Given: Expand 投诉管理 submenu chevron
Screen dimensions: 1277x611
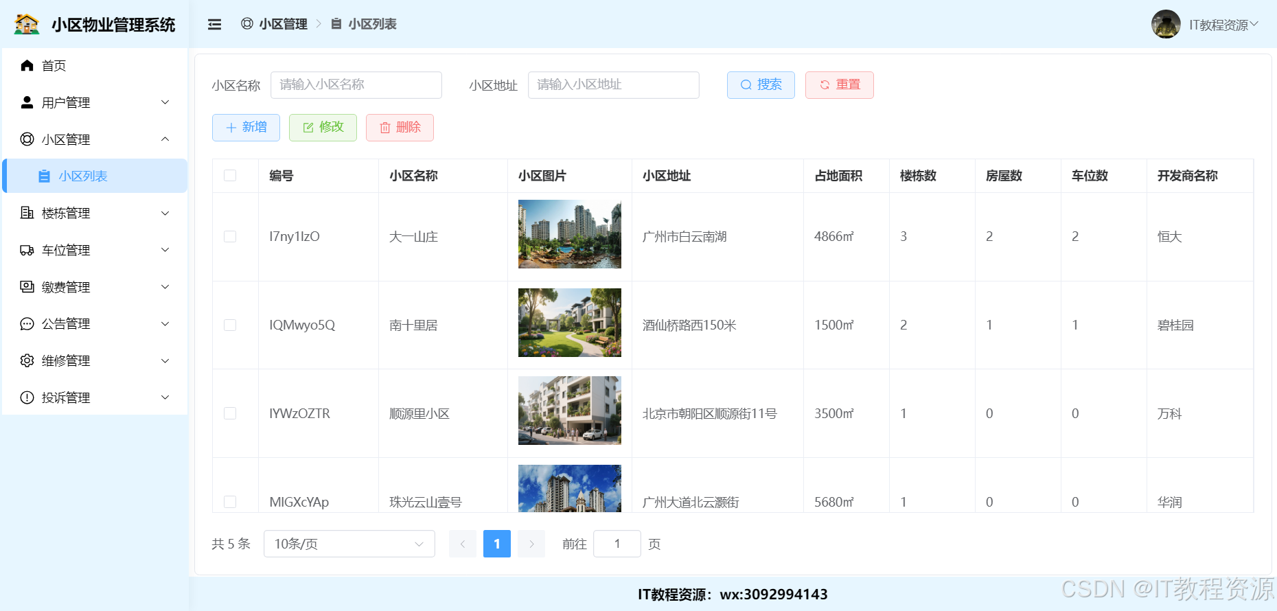Looking at the screenshot, I should click(x=165, y=397).
